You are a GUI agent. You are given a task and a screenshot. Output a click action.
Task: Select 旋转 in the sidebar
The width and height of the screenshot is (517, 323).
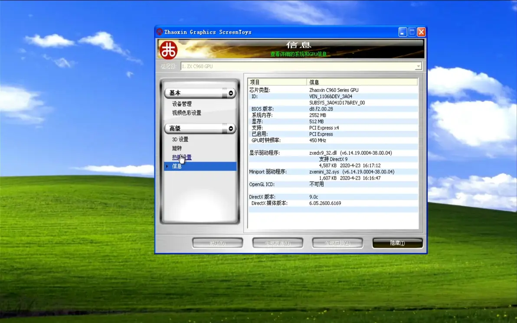(177, 148)
